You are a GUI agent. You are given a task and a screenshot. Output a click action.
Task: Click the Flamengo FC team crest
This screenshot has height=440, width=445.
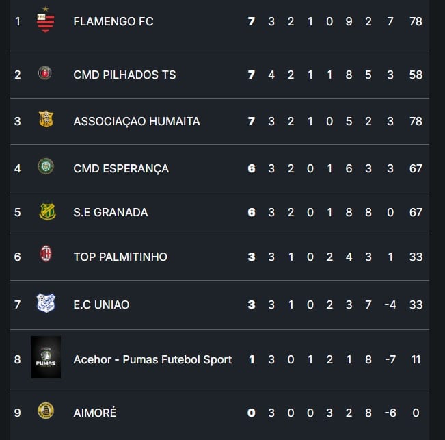click(45, 20)
